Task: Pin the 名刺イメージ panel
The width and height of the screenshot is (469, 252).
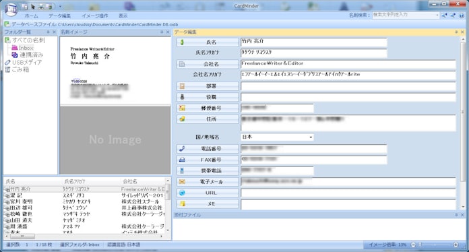Action: pyautogui.click(x=162, y=32)
